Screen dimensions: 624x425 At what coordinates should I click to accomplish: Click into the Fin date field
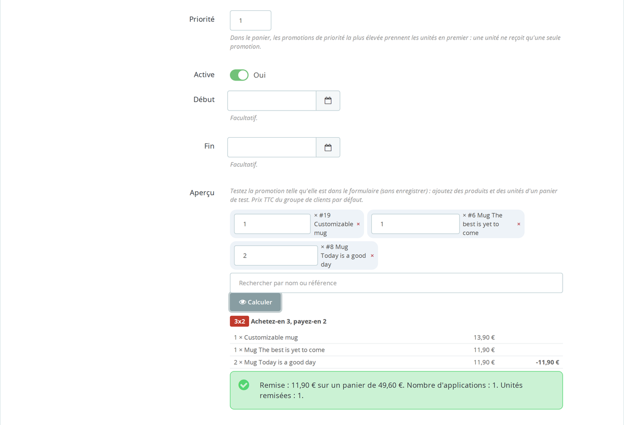tap(272, 148)
